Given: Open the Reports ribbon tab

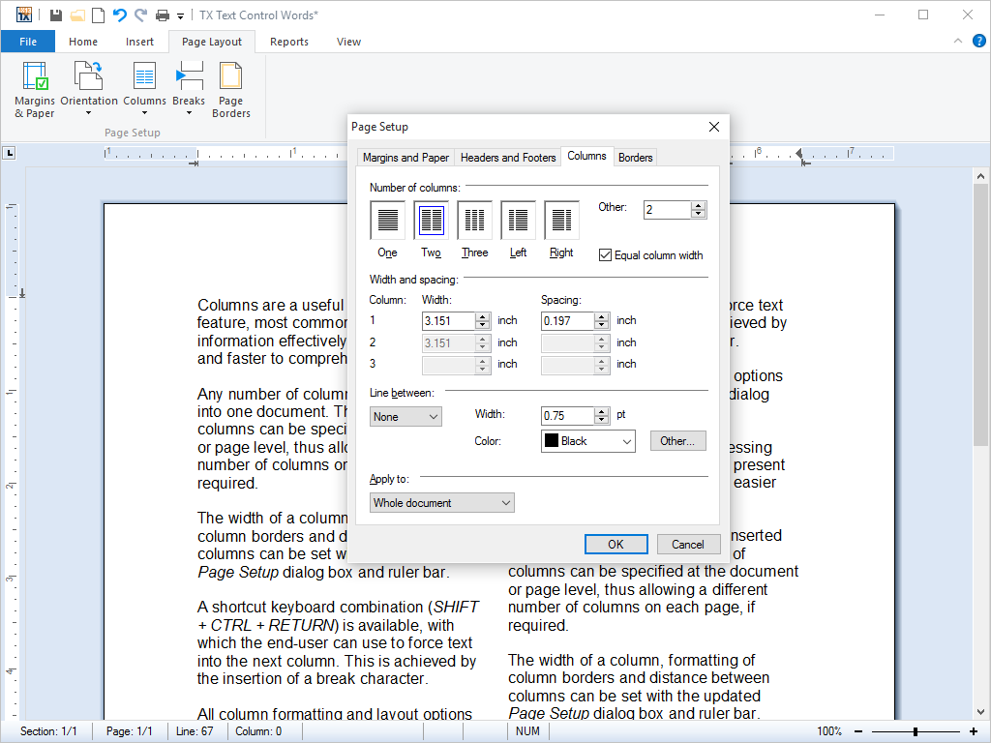Looking at the screenshot, I should click(x=288, y=42).
